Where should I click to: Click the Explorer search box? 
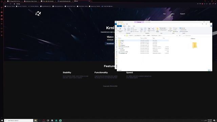[x=197, y=36]
